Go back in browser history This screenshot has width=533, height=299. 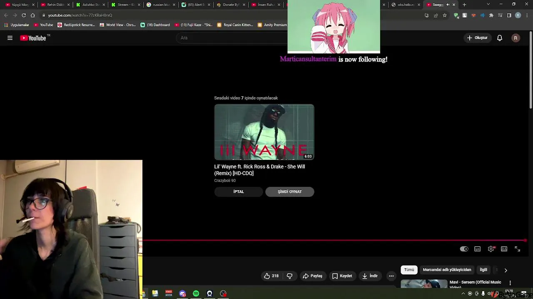(6, 15)
